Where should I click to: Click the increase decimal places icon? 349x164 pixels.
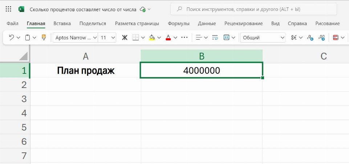point(310,37)
